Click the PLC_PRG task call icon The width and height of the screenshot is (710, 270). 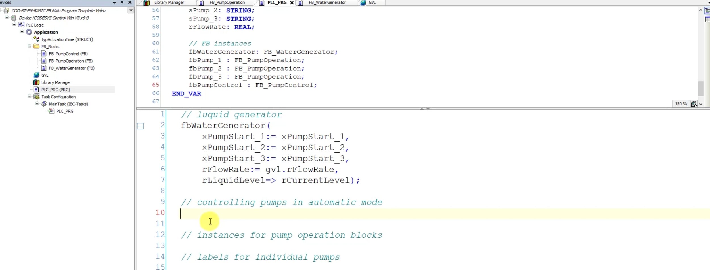pos(51,111)
